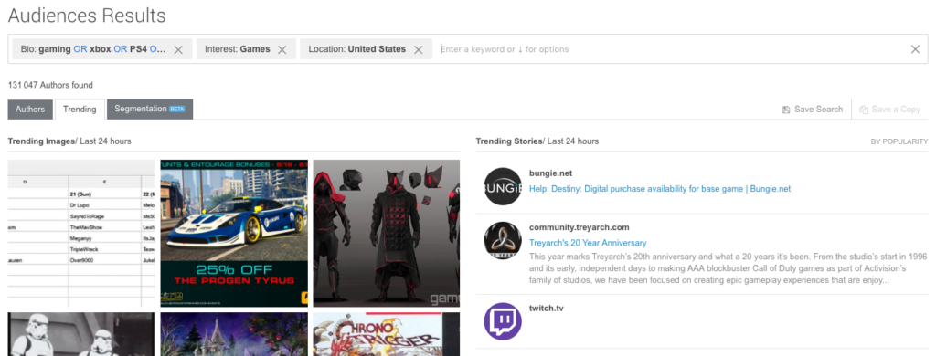Screen dimensions: 936x356
Task: Click the Save a Copy icon
Action: pyautogui.click(x=863, y=110)
